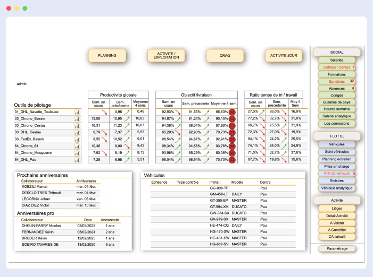The width and height of the screenshot is (373, 277).
Task: Open ACTIVITE JOUR view
Action: [284, 55]
